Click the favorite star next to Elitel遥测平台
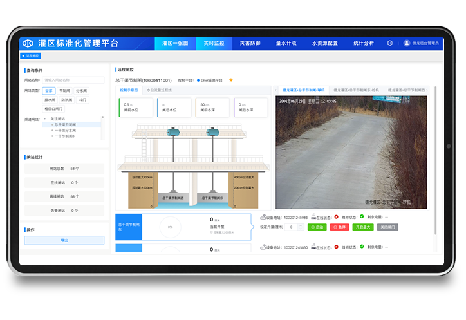Image resolution: width=466 pixels, height=320 pixels. click(231, 80)
